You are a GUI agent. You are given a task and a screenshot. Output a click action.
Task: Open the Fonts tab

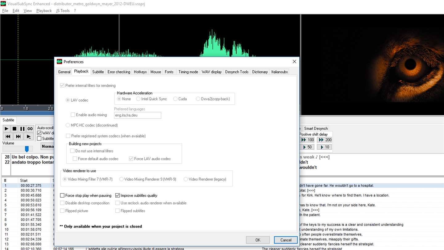(x=169, y=72)
